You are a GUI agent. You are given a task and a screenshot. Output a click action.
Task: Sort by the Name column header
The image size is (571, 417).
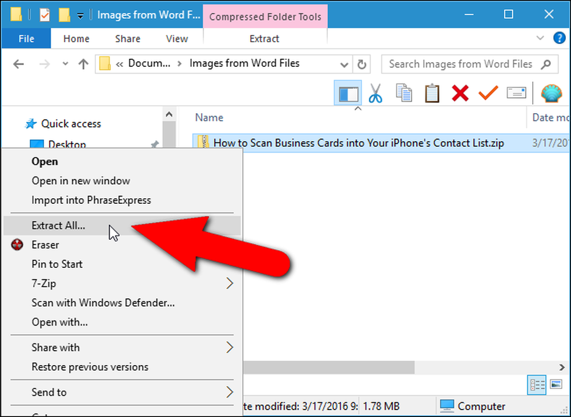(x=210, y=117)
